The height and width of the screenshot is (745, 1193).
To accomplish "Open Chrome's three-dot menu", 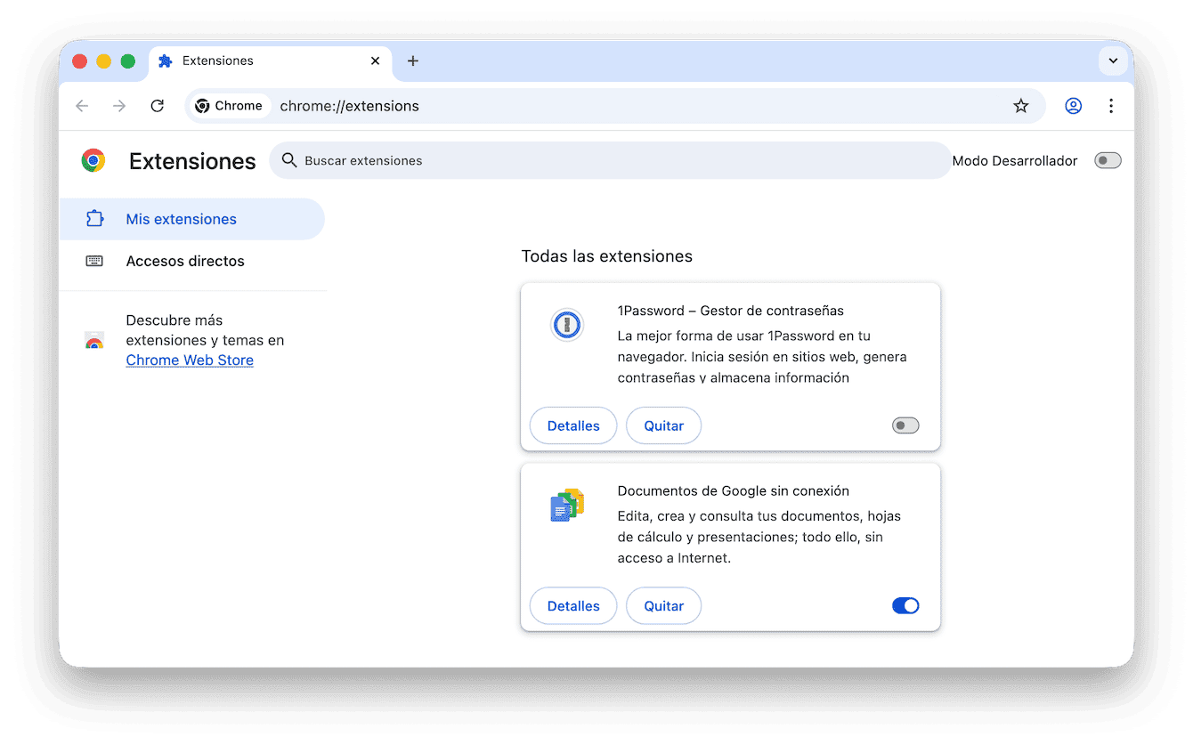I will point(1111,106).
